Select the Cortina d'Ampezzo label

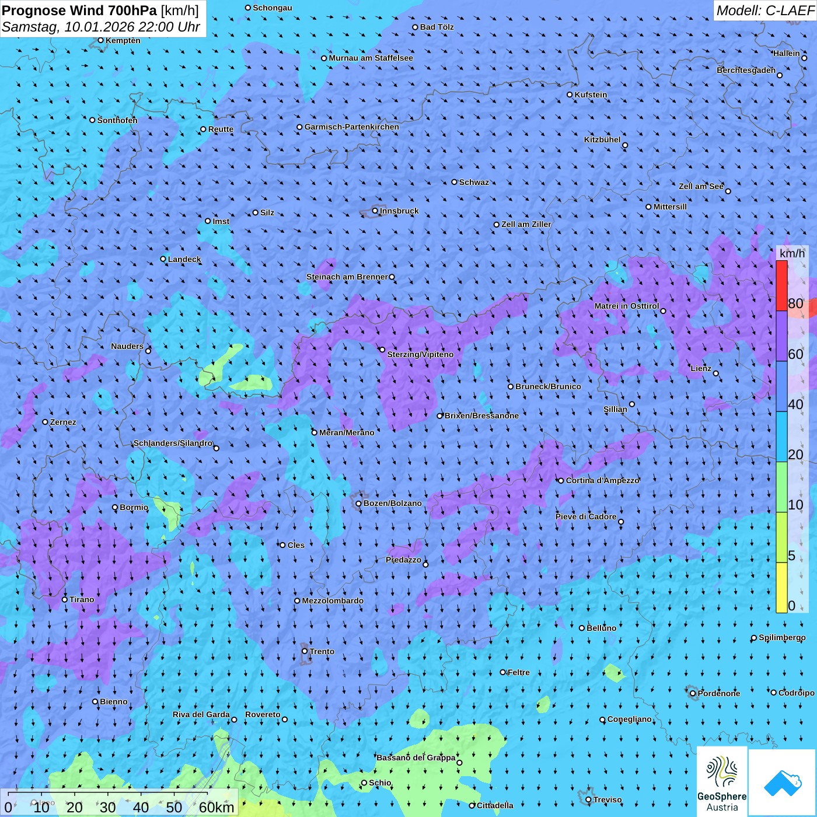coord(603,480)
